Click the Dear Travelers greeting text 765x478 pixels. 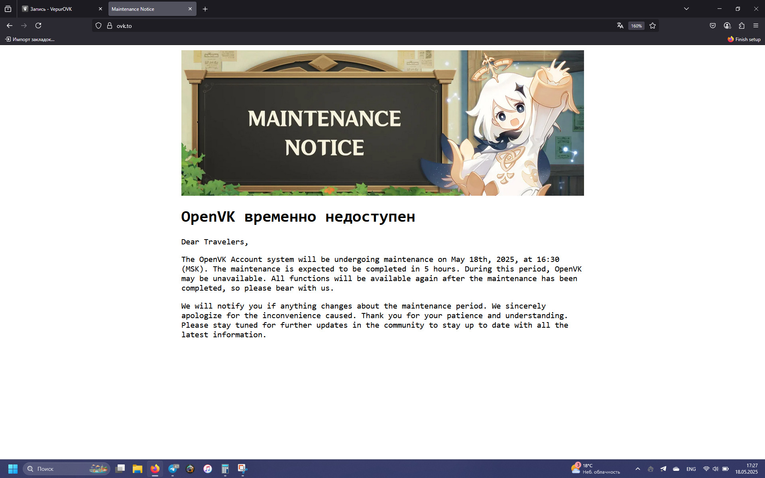click(x=214, y=242)
